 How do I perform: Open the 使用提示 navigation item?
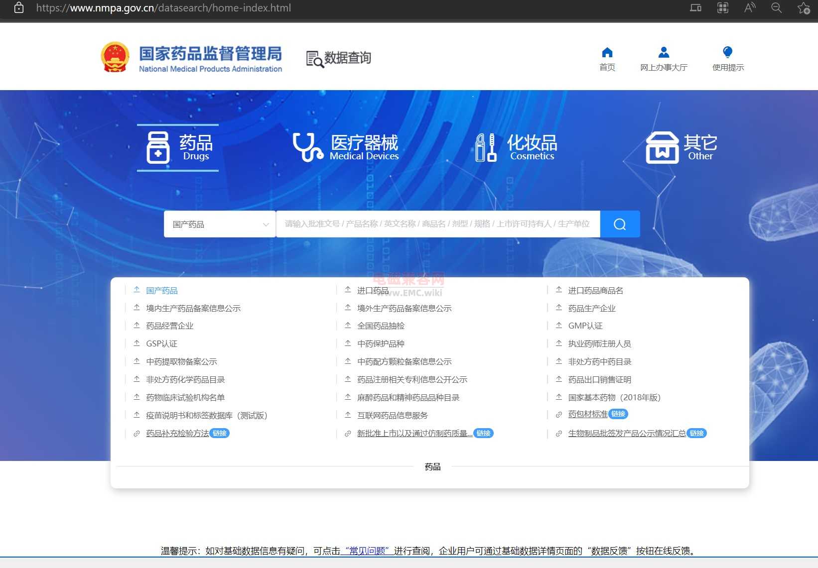point(728,59)
